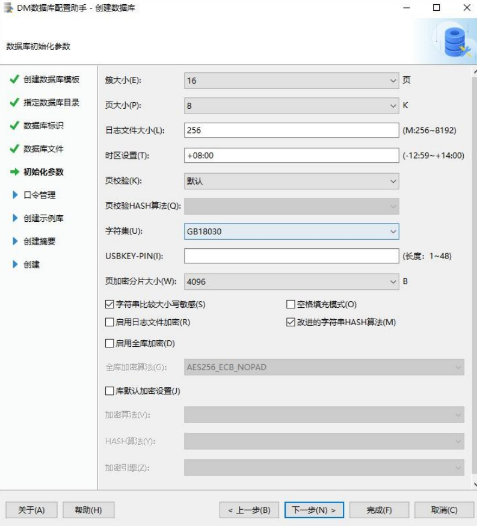Open the 页校验 dropdown

pyautogui.click(x=291, y=181)
